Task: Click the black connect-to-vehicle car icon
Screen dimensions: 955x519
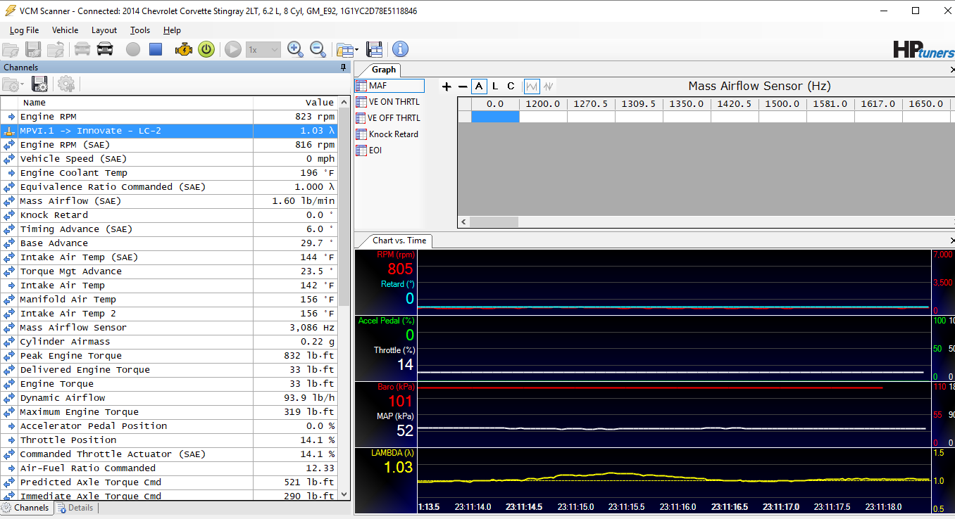Action: click(x=105, y=49)
